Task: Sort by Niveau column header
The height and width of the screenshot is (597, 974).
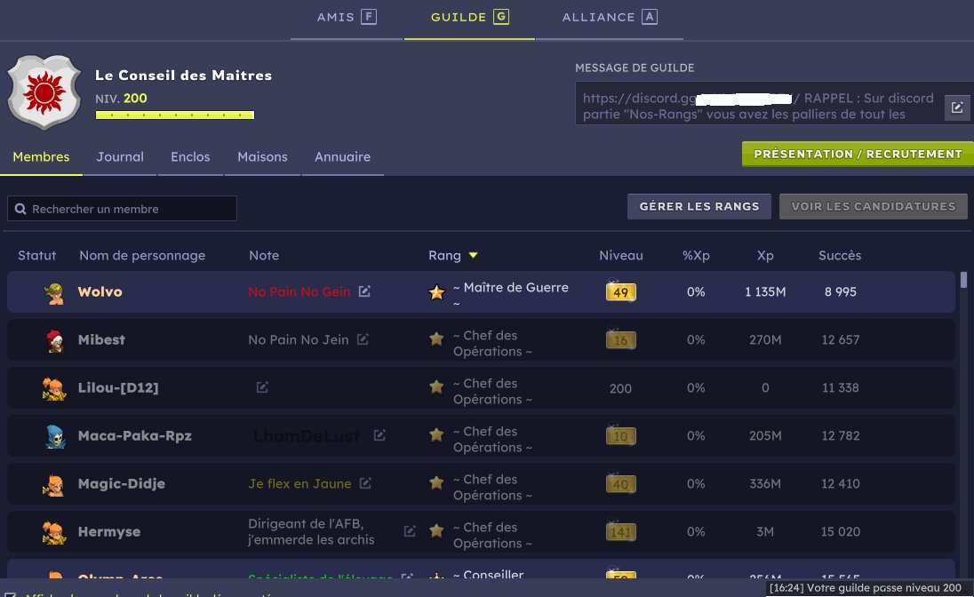Action: tap(621, 255)
